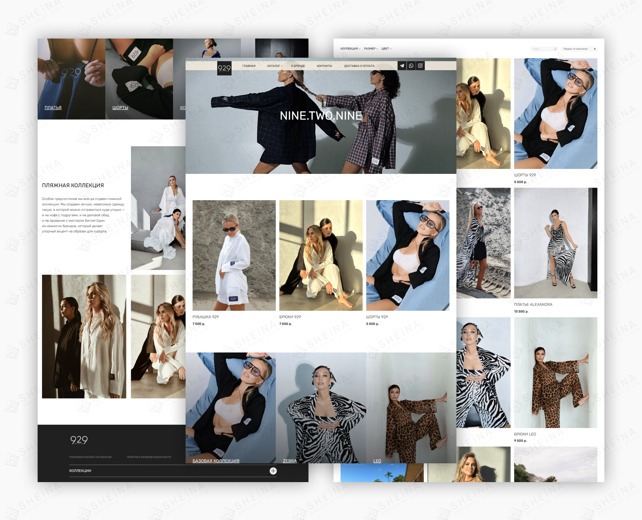
Task: Open the WhatsApp icon link
Action: pos(411,66)
